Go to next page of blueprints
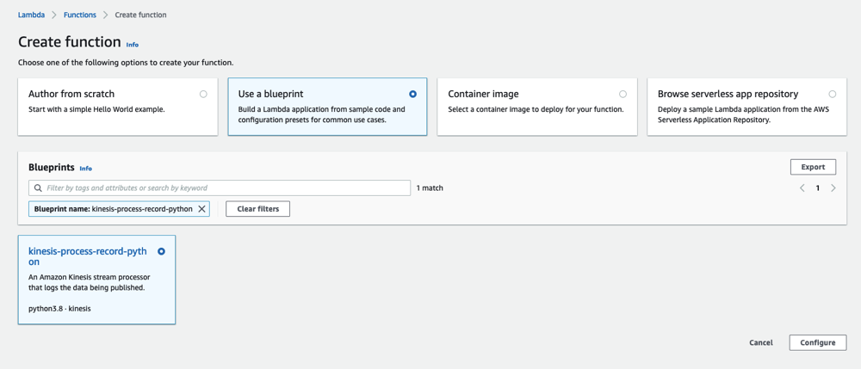 tap(833, 188)
